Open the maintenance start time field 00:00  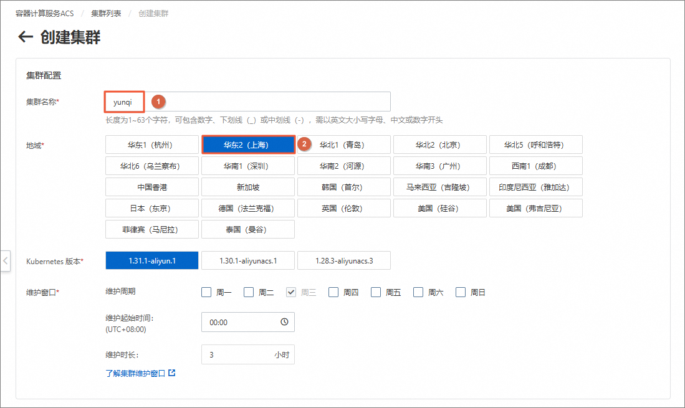247,322
